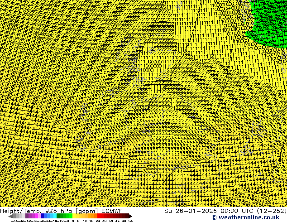Click the '(12+252)' forecast run label

pyautogui.click(x=272, y=211)
